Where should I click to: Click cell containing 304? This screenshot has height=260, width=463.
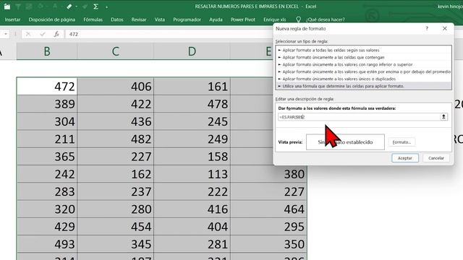coord(47,121)
